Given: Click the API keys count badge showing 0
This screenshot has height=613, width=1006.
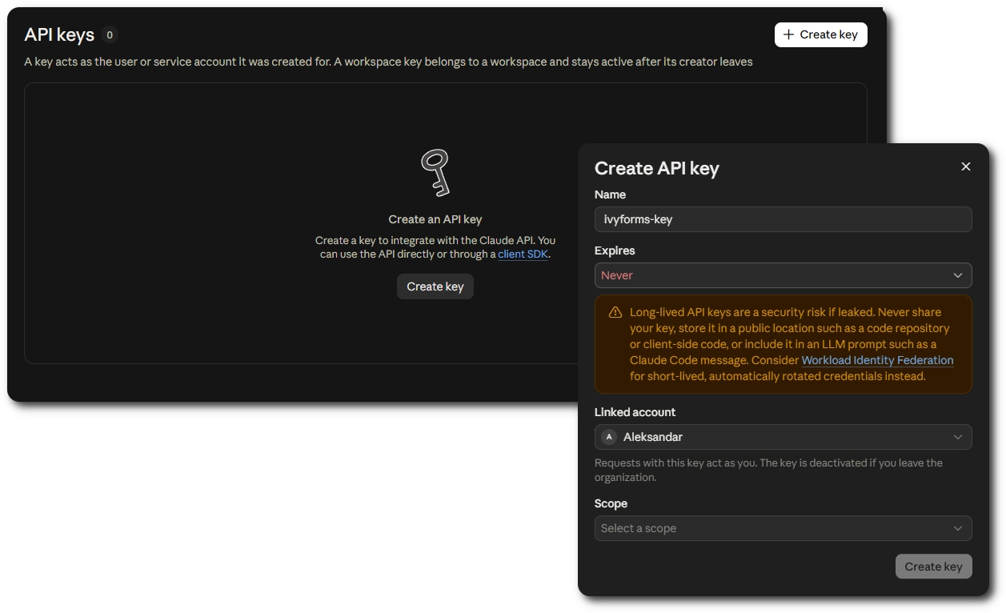Looking at the screenshot, I should click(x=110, y=35).
